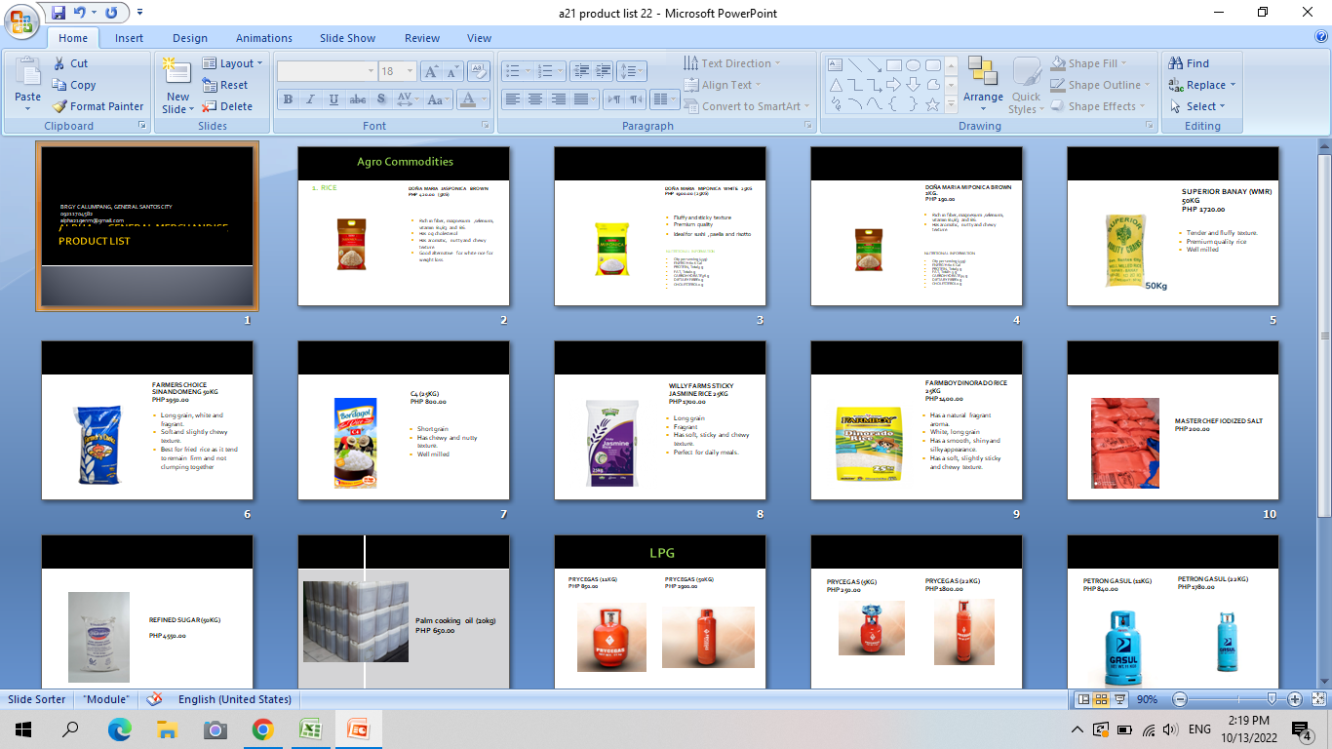Click zoom in plus button
Image resolution: width=1332 pixels, height=749 pixels.
pos(1295,699)
